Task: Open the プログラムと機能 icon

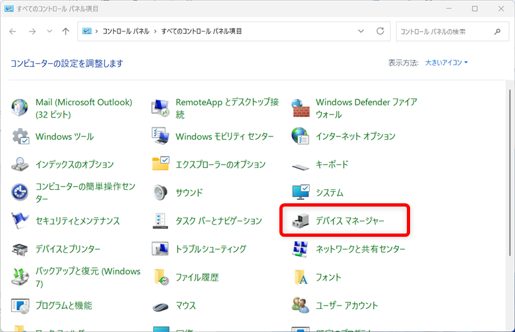Action: (20, 306)
